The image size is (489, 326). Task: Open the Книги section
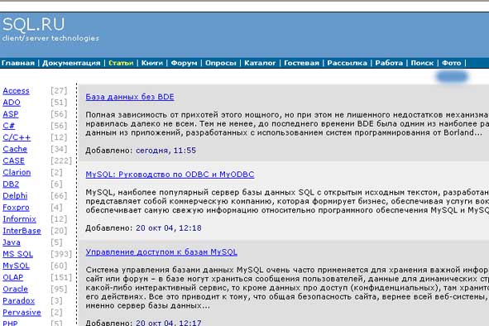pyautogui.click(x=152, y=63)
